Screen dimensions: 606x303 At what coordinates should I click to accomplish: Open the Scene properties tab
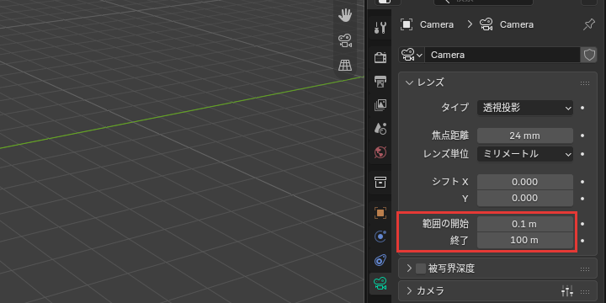coord(380,129)
